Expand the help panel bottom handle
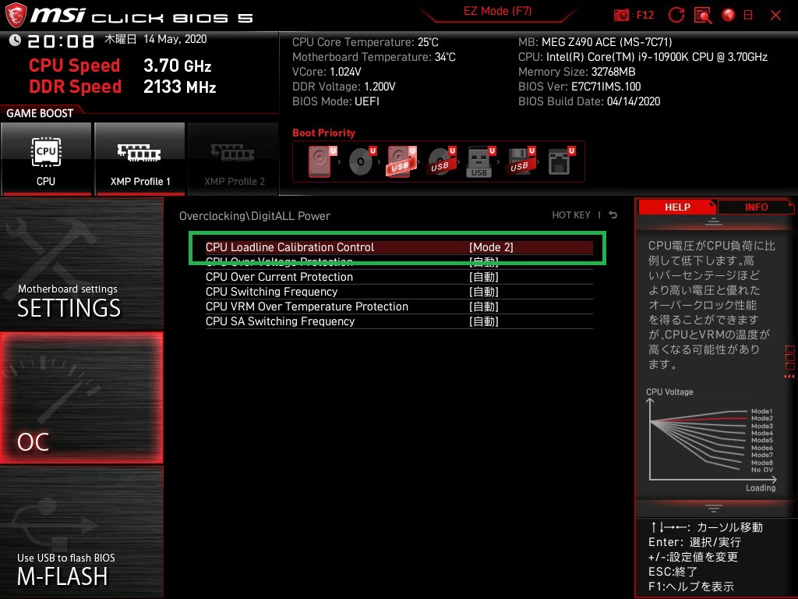 coord(713,508)
